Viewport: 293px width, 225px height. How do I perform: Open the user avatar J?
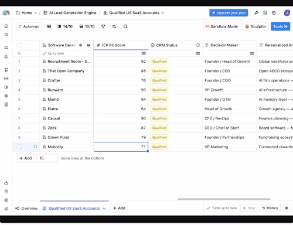(x=287, y=13)
